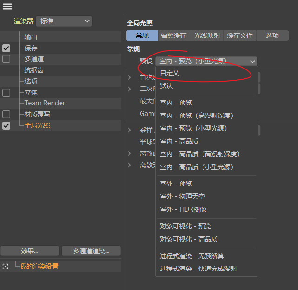Viewport: 298px width, 290px height.
Task: Disable the 全局光照 checkbox
Action: click(6, 125)
